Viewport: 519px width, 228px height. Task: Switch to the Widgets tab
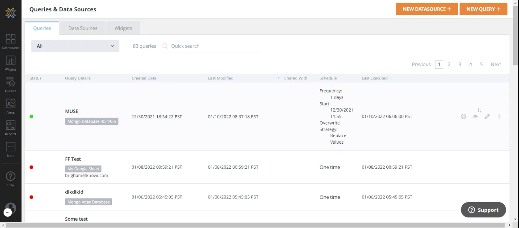[123, 28]
